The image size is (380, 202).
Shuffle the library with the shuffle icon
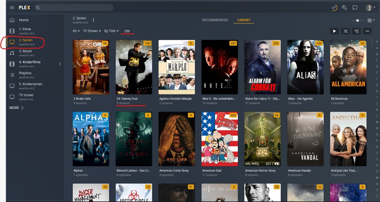pyautogui.click(x=345, y=31)
